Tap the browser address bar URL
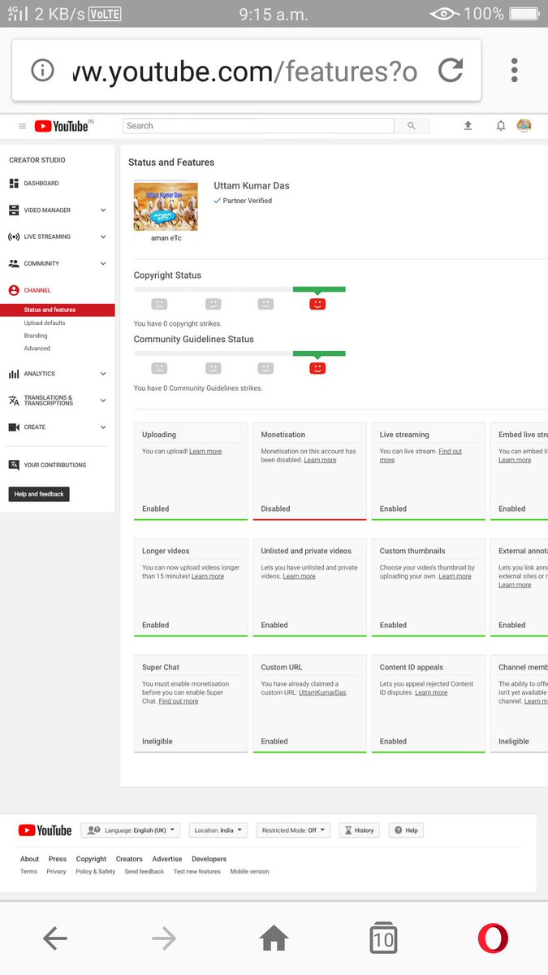This screenshot has width=548, height=975. [x=245, y=71]
